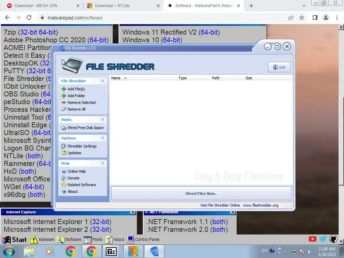The image size is (344, 258).
Task: Click the volume speaker tray icon
Action: point(310,251)
